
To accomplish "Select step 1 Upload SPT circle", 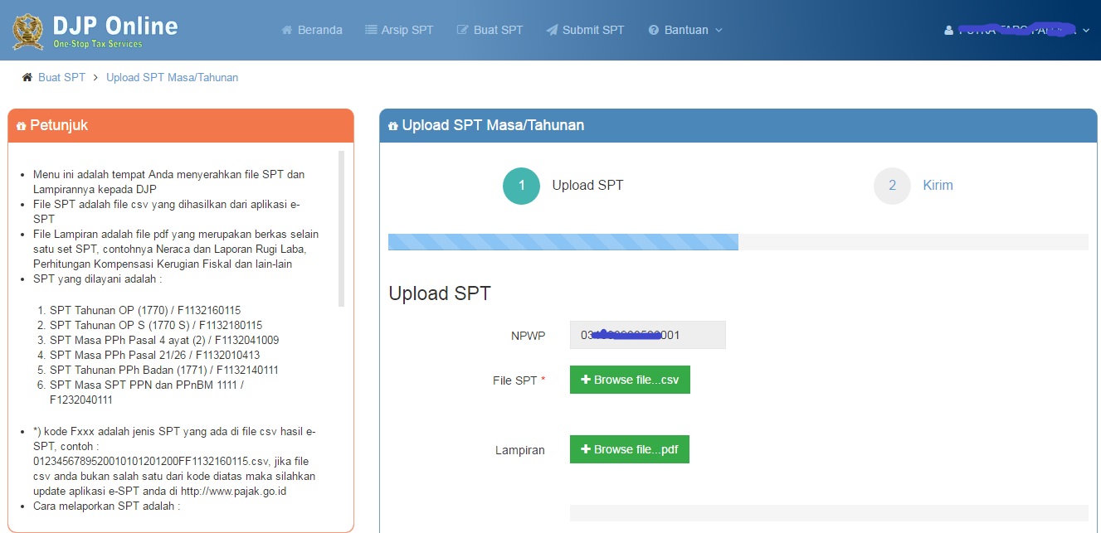I will pyautogui.click(x=521, y=186).
